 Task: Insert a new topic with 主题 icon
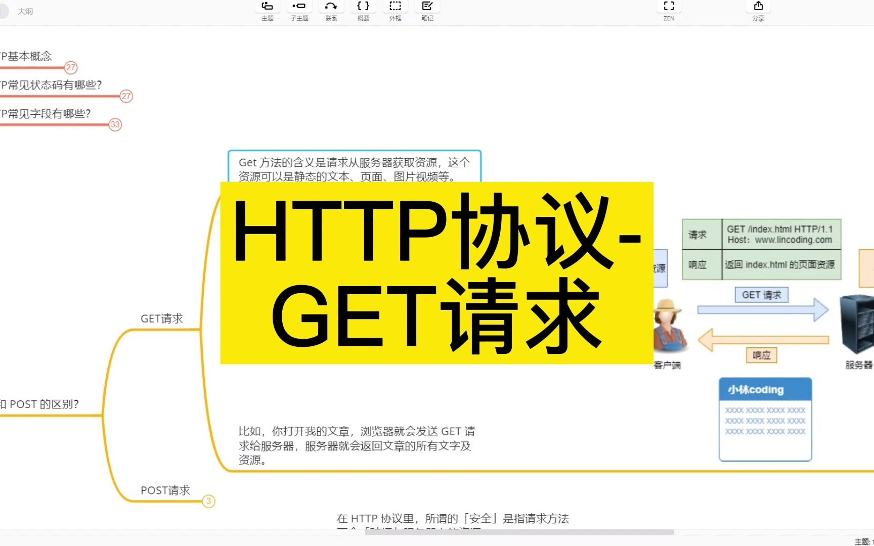coord(267,11)
